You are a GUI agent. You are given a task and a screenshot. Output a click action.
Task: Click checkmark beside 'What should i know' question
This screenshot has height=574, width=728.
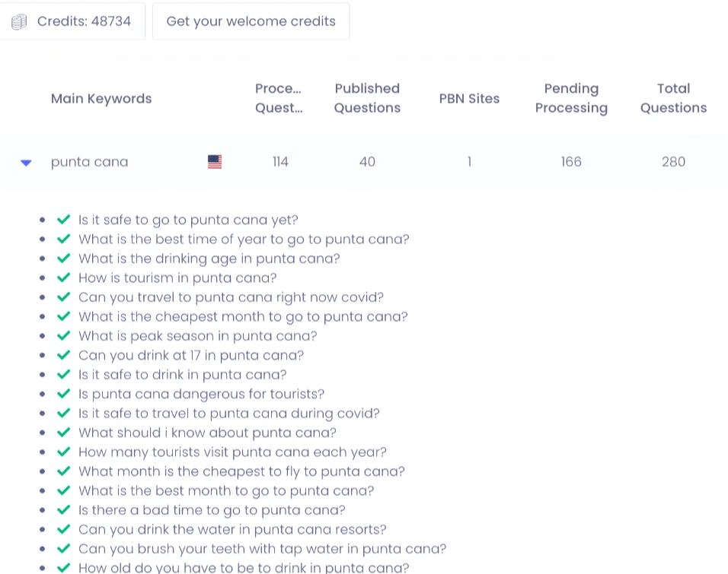point(64,433)
